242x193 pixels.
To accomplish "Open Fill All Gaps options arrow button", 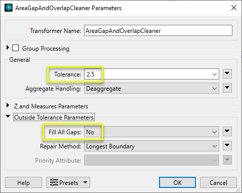I will 227,132.
